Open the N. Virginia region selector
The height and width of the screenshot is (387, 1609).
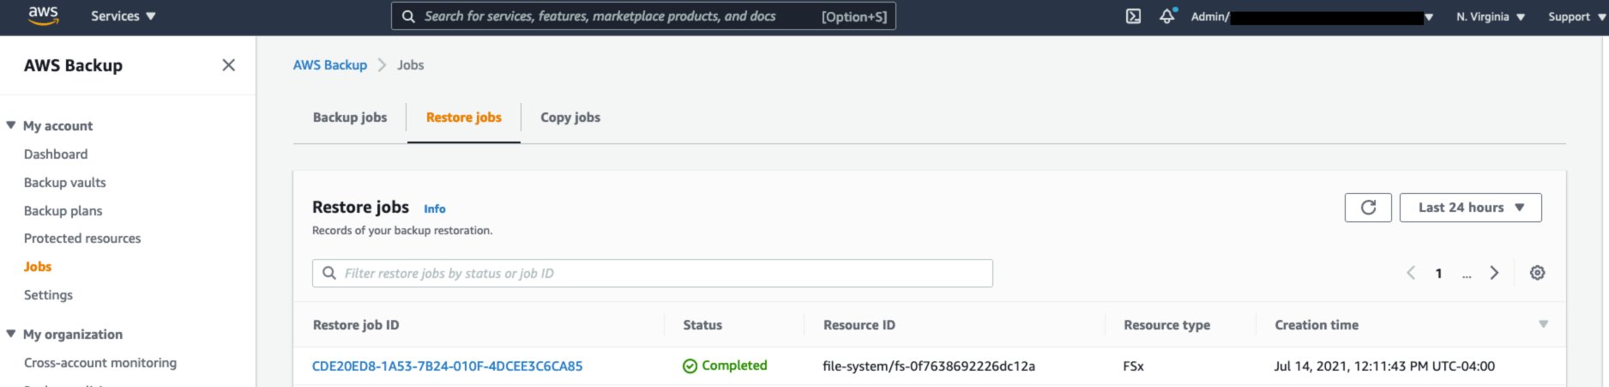click(1491, 16)
